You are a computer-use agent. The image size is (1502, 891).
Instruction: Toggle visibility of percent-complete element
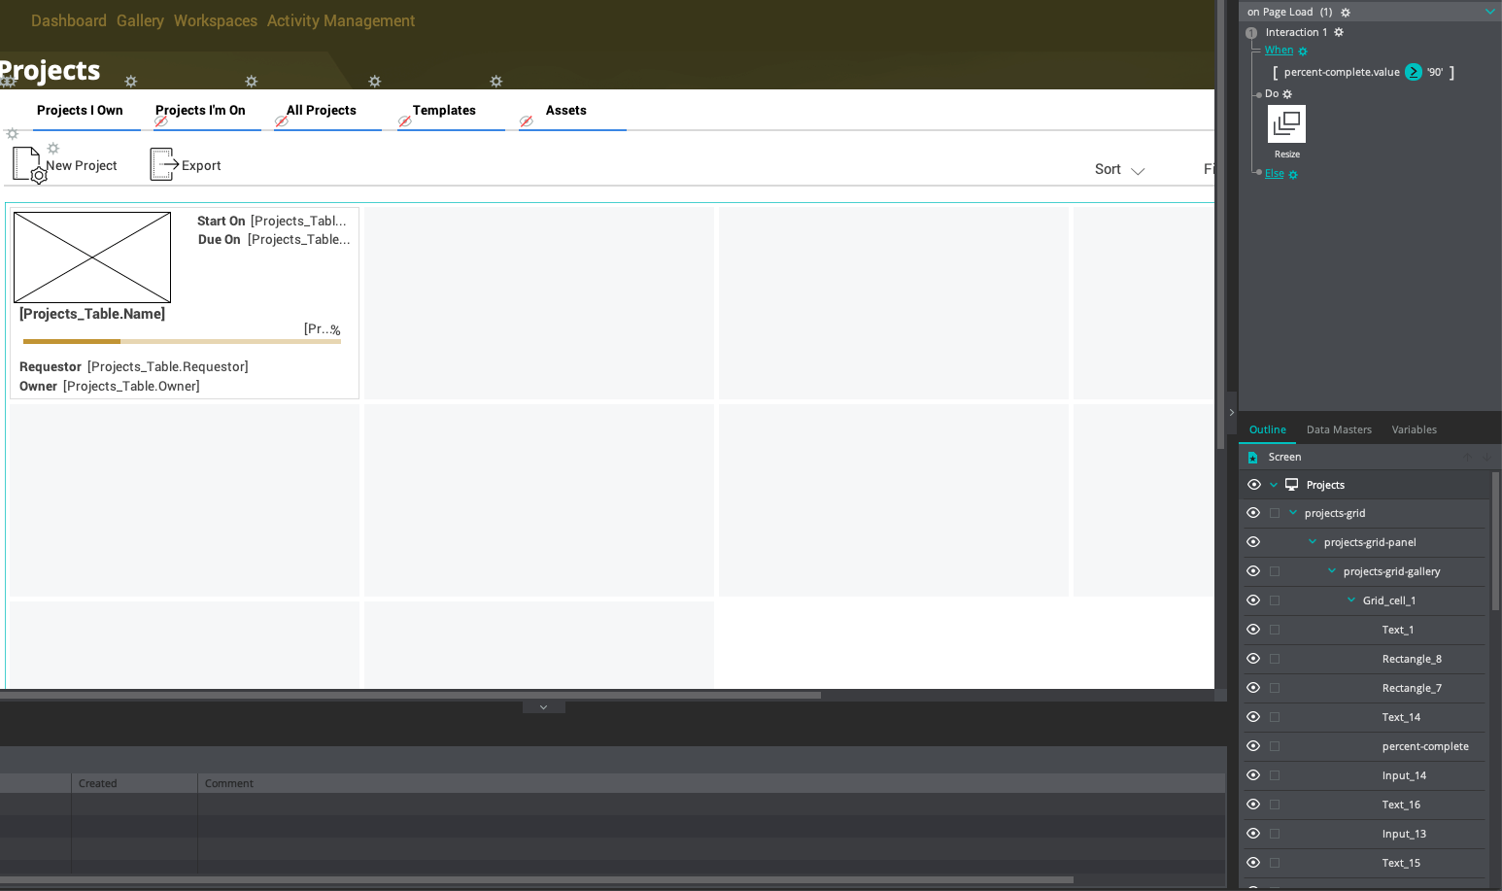[1253, 746]
